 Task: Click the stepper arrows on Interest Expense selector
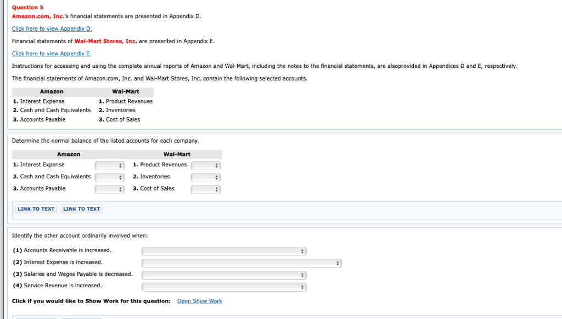point(120,165)
